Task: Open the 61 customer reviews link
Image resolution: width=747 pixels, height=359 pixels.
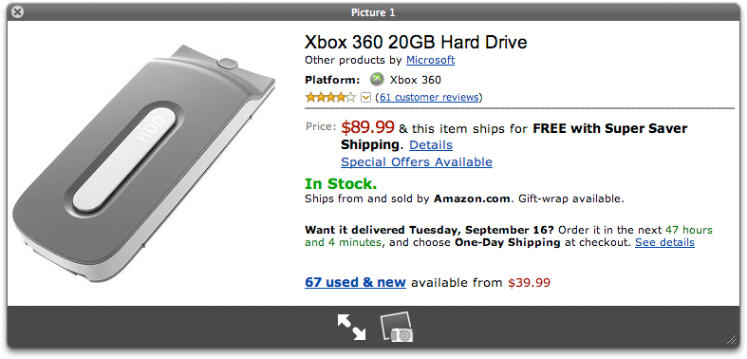Action: (x=429, y=97)
